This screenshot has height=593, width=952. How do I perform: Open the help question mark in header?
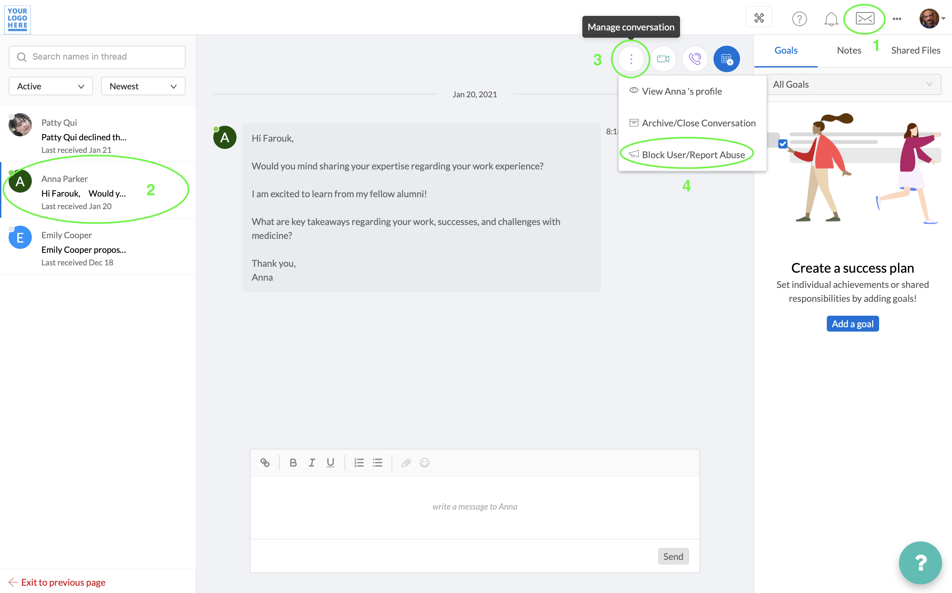(799, 19)
